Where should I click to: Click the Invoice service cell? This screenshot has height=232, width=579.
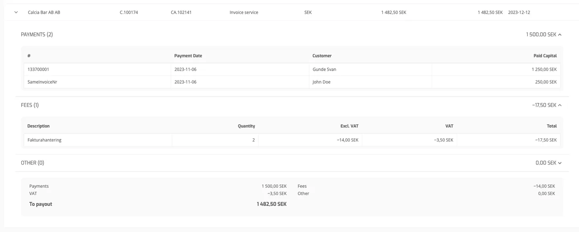pos(244,12)
